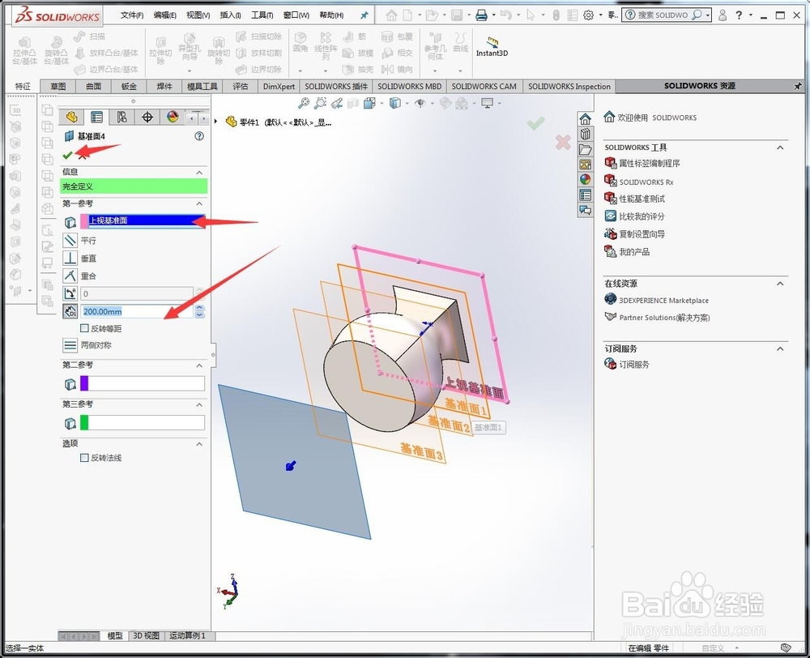Collapse the Subscription Services group

click(x=780, y=349)
